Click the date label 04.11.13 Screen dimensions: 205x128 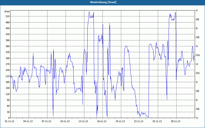click(28, 121)
